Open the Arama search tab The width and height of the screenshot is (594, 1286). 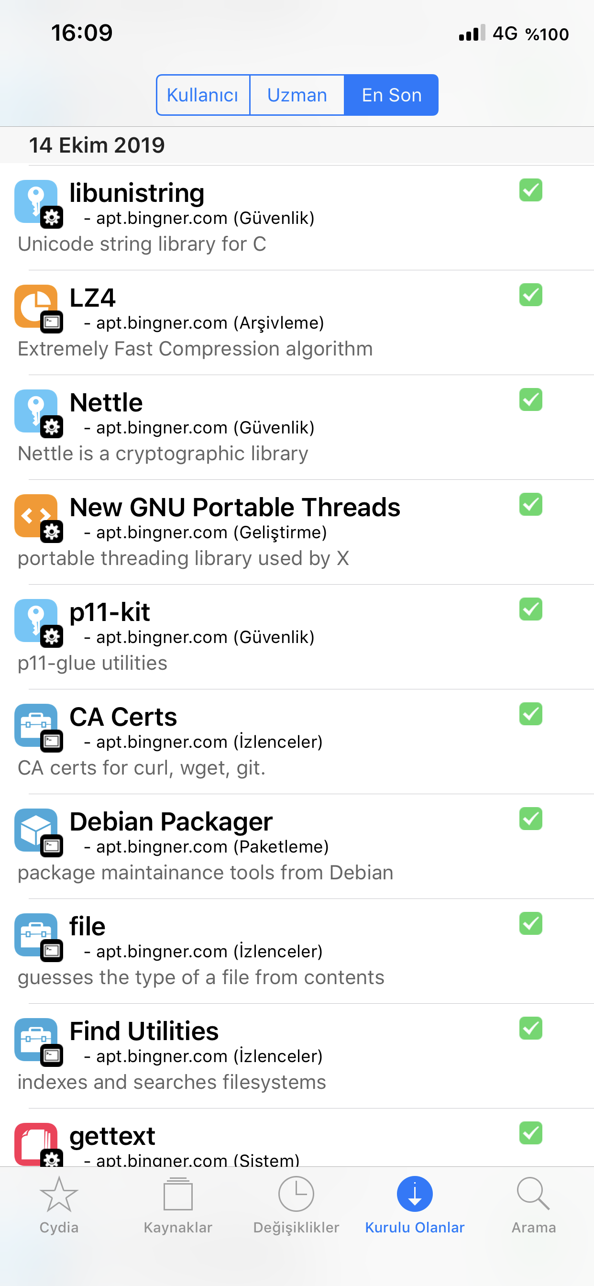(533, 1204)
